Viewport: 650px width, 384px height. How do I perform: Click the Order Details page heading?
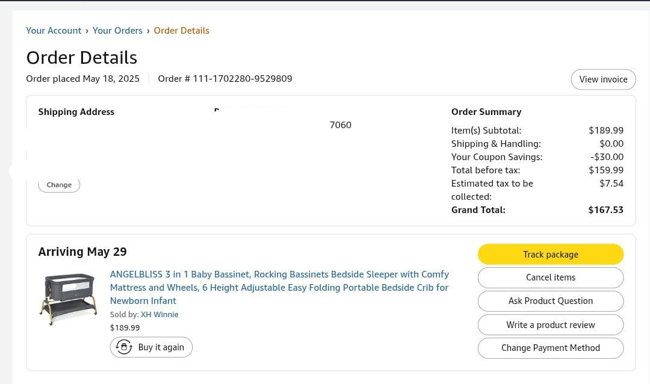coord(82,58)
